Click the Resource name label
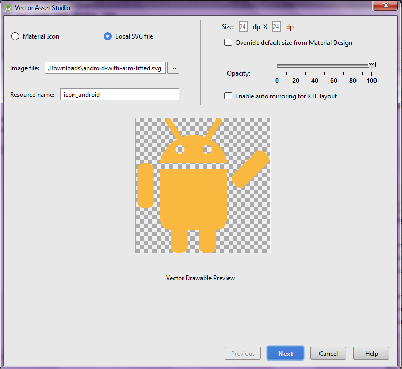402x369 pixels. pyautogui.click(x=32, y=95)
